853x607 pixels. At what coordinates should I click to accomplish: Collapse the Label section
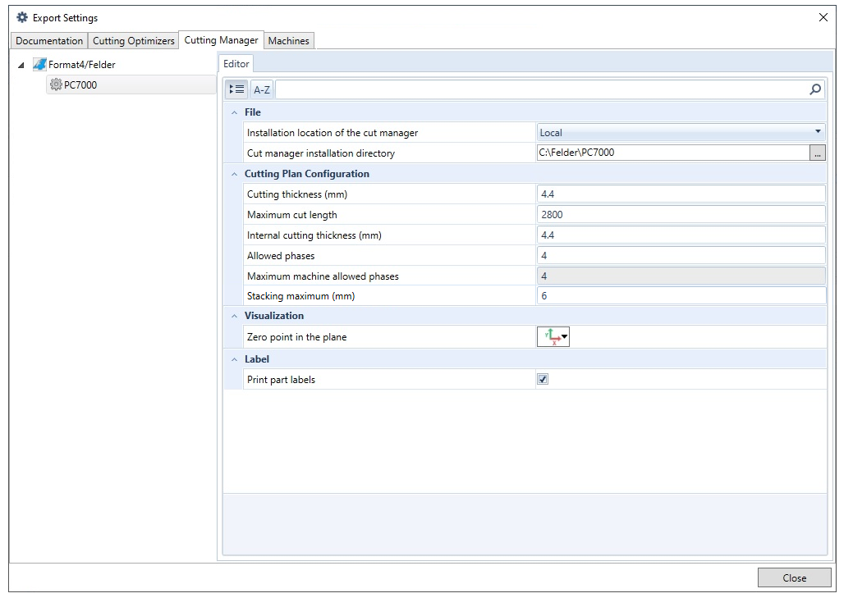point(235,359)
